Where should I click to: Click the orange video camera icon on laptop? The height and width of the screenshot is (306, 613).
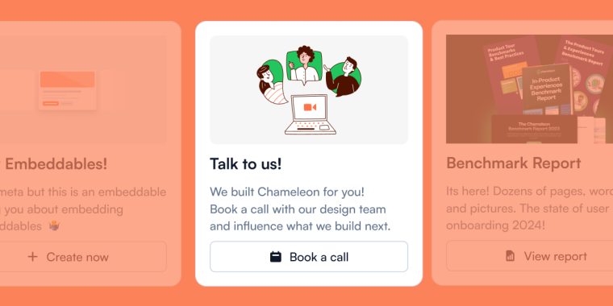pyautogui.click(x=310, y=107)
